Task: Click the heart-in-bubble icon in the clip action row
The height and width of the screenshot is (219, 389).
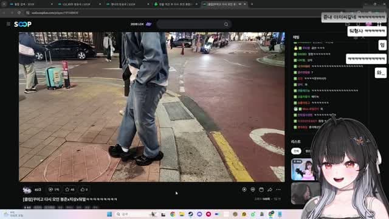Action: coord(244,189)
